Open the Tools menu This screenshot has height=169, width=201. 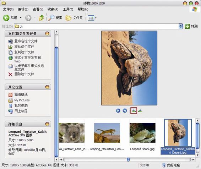click(x=68, y=9)
